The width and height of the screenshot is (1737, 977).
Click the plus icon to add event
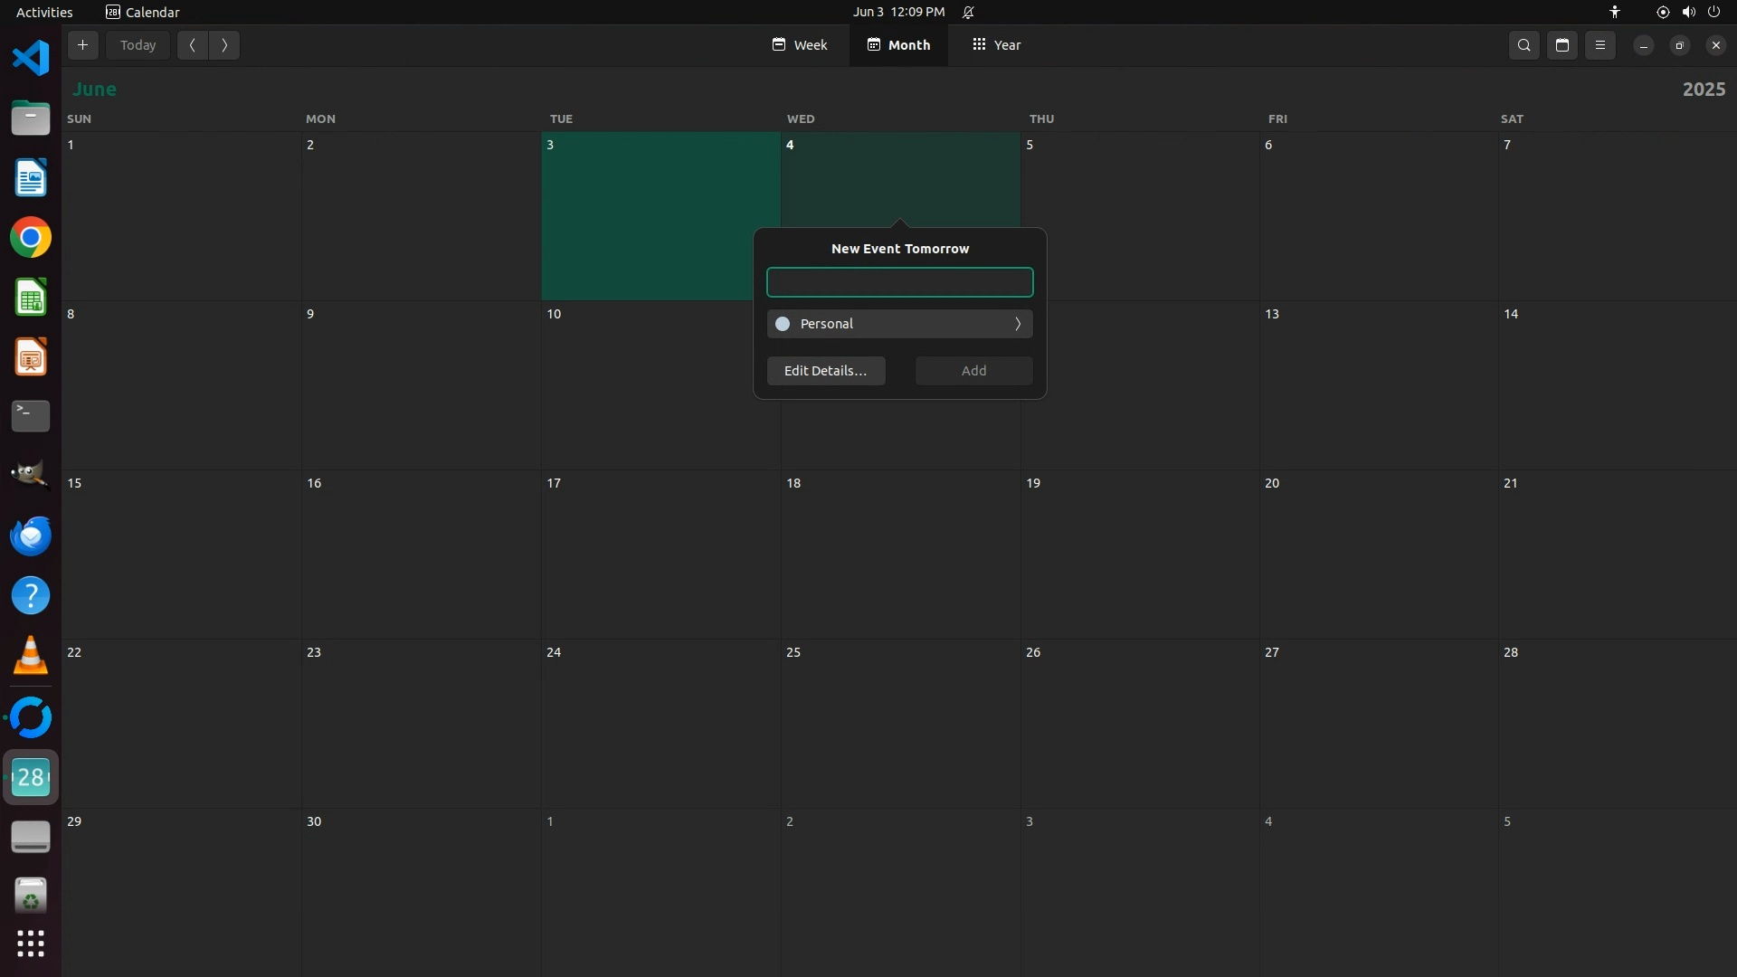[x=82, y=45]
